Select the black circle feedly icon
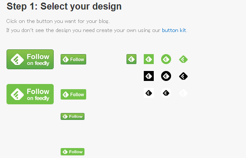Screen dimensions: 246x158 pos(166,76)
